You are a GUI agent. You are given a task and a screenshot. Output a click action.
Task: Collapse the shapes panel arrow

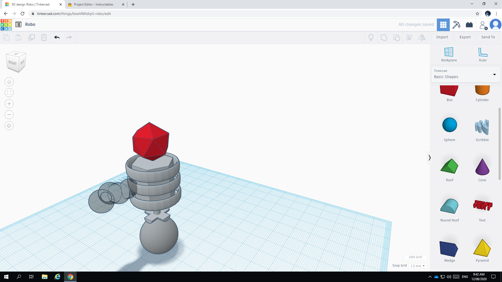tap(429, 158)
